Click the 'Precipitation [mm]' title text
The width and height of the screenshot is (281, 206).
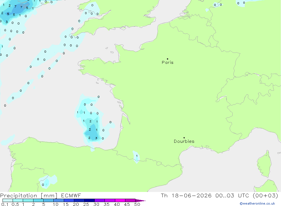point(29,196)
